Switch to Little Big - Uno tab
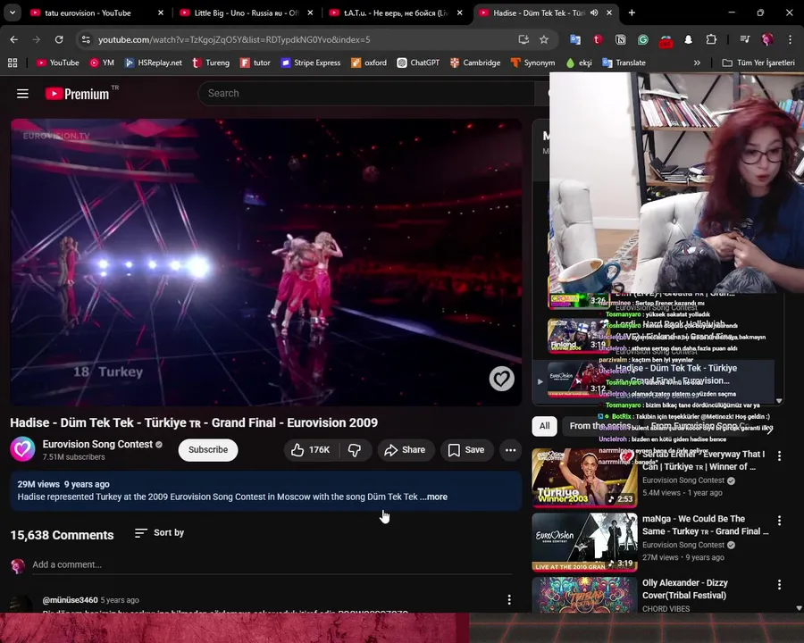This screenshot has height=643, width=804. [x=247, y=13]
